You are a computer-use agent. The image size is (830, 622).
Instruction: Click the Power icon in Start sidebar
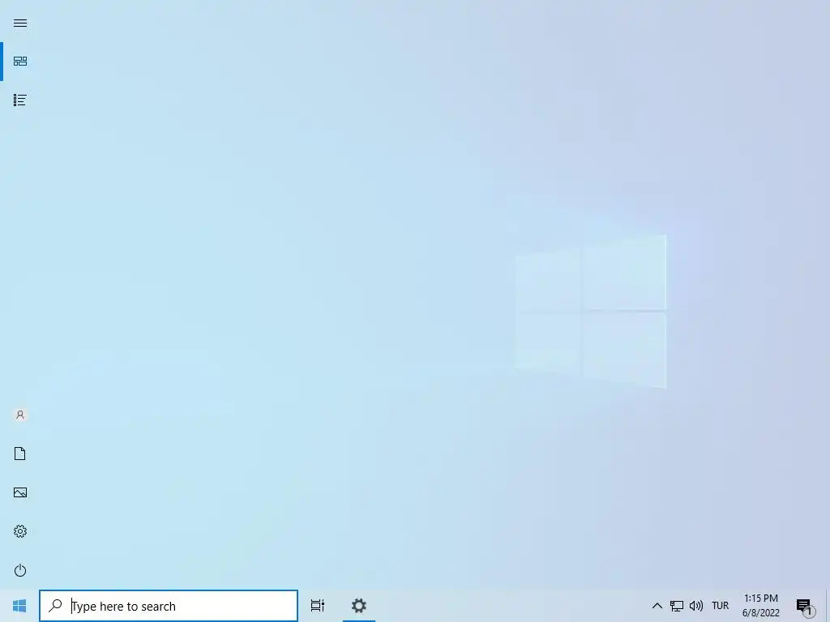click(x=20, y=570)
